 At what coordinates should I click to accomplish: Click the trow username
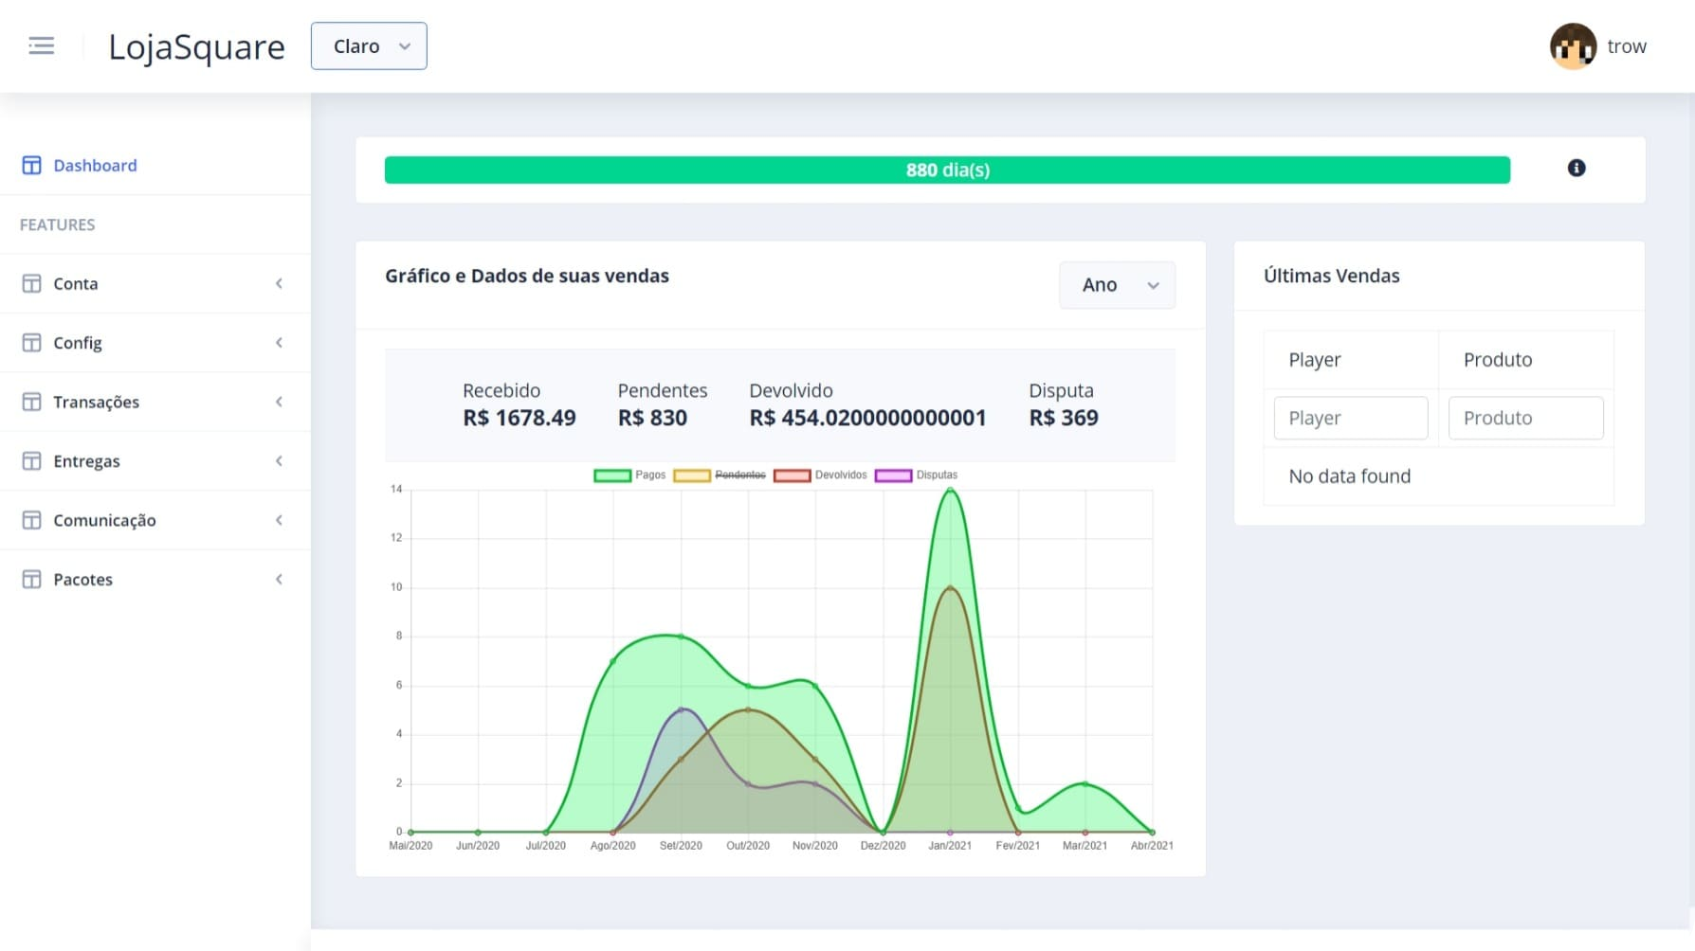1627,46
